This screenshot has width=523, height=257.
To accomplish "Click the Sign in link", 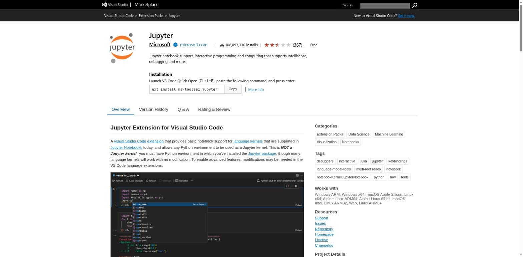I will [348, 5].
